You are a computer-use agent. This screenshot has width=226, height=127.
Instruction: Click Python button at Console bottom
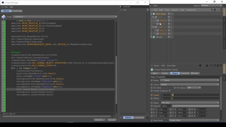coord(128,117)
